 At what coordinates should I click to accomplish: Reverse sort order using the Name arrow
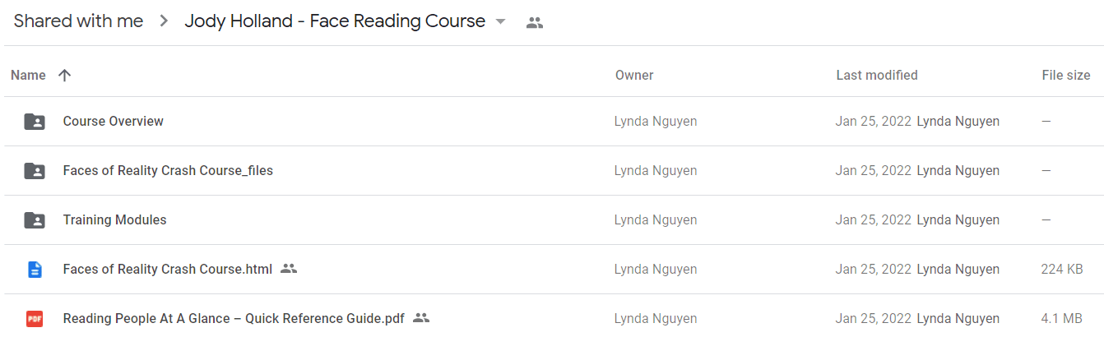(x=65, y=76)
